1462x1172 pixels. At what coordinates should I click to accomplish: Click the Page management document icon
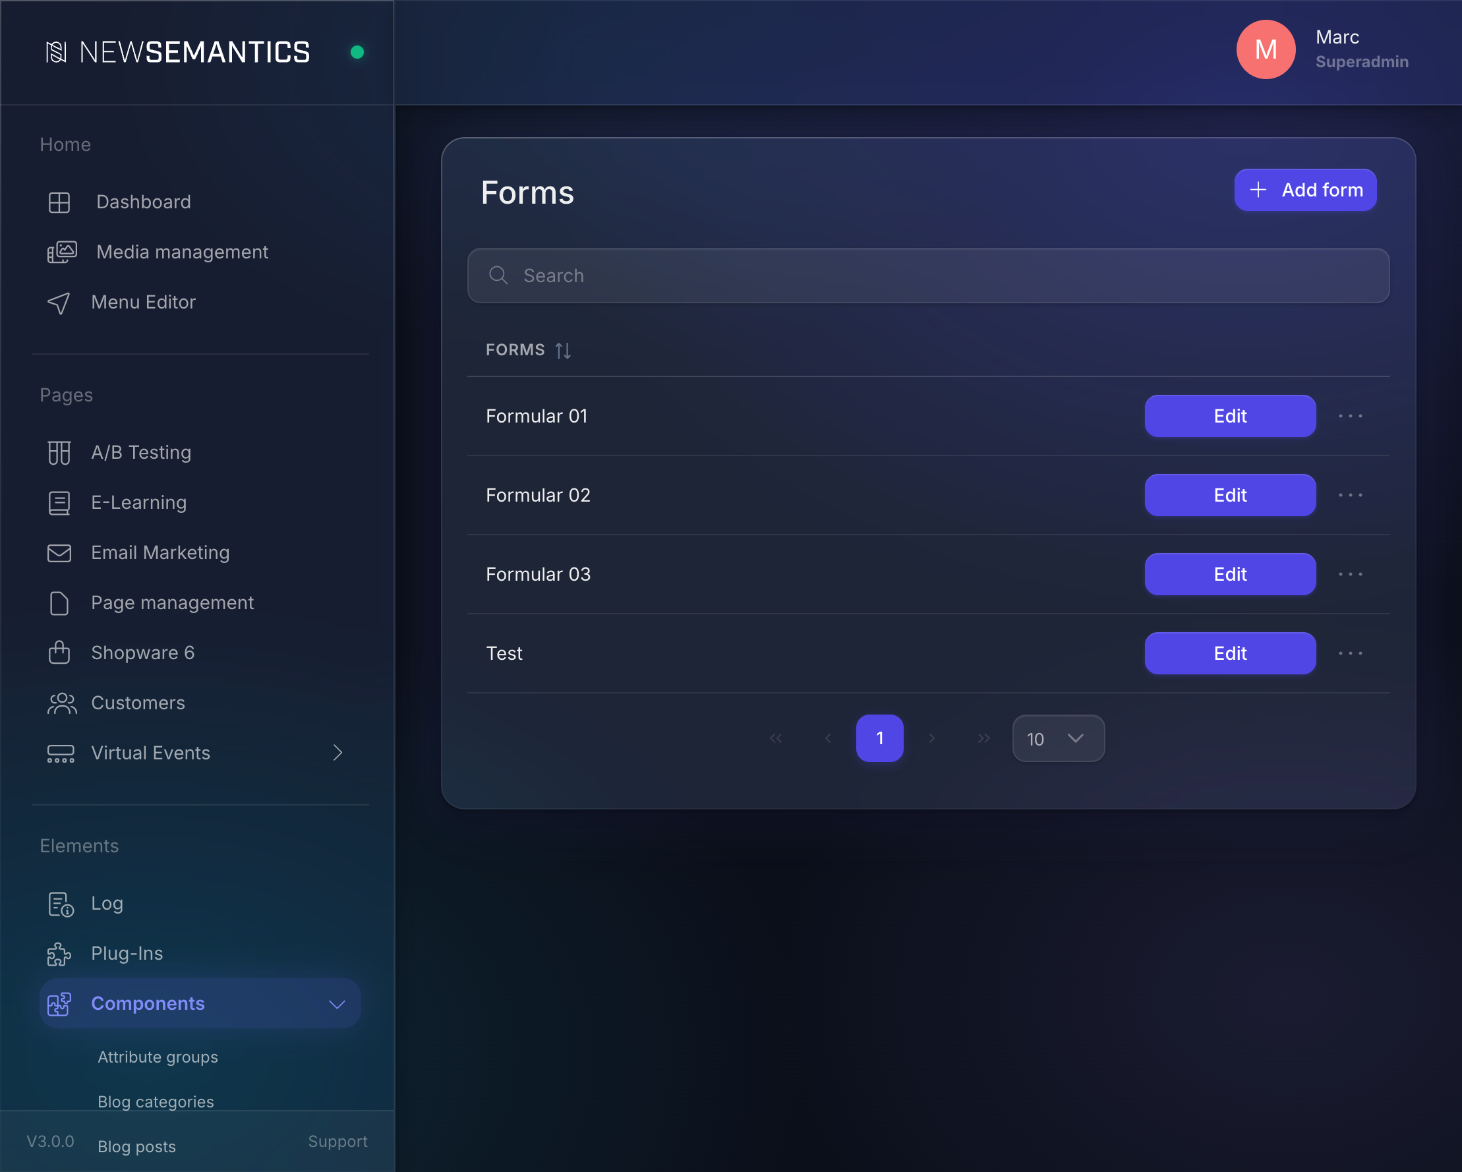pos(59,603)
